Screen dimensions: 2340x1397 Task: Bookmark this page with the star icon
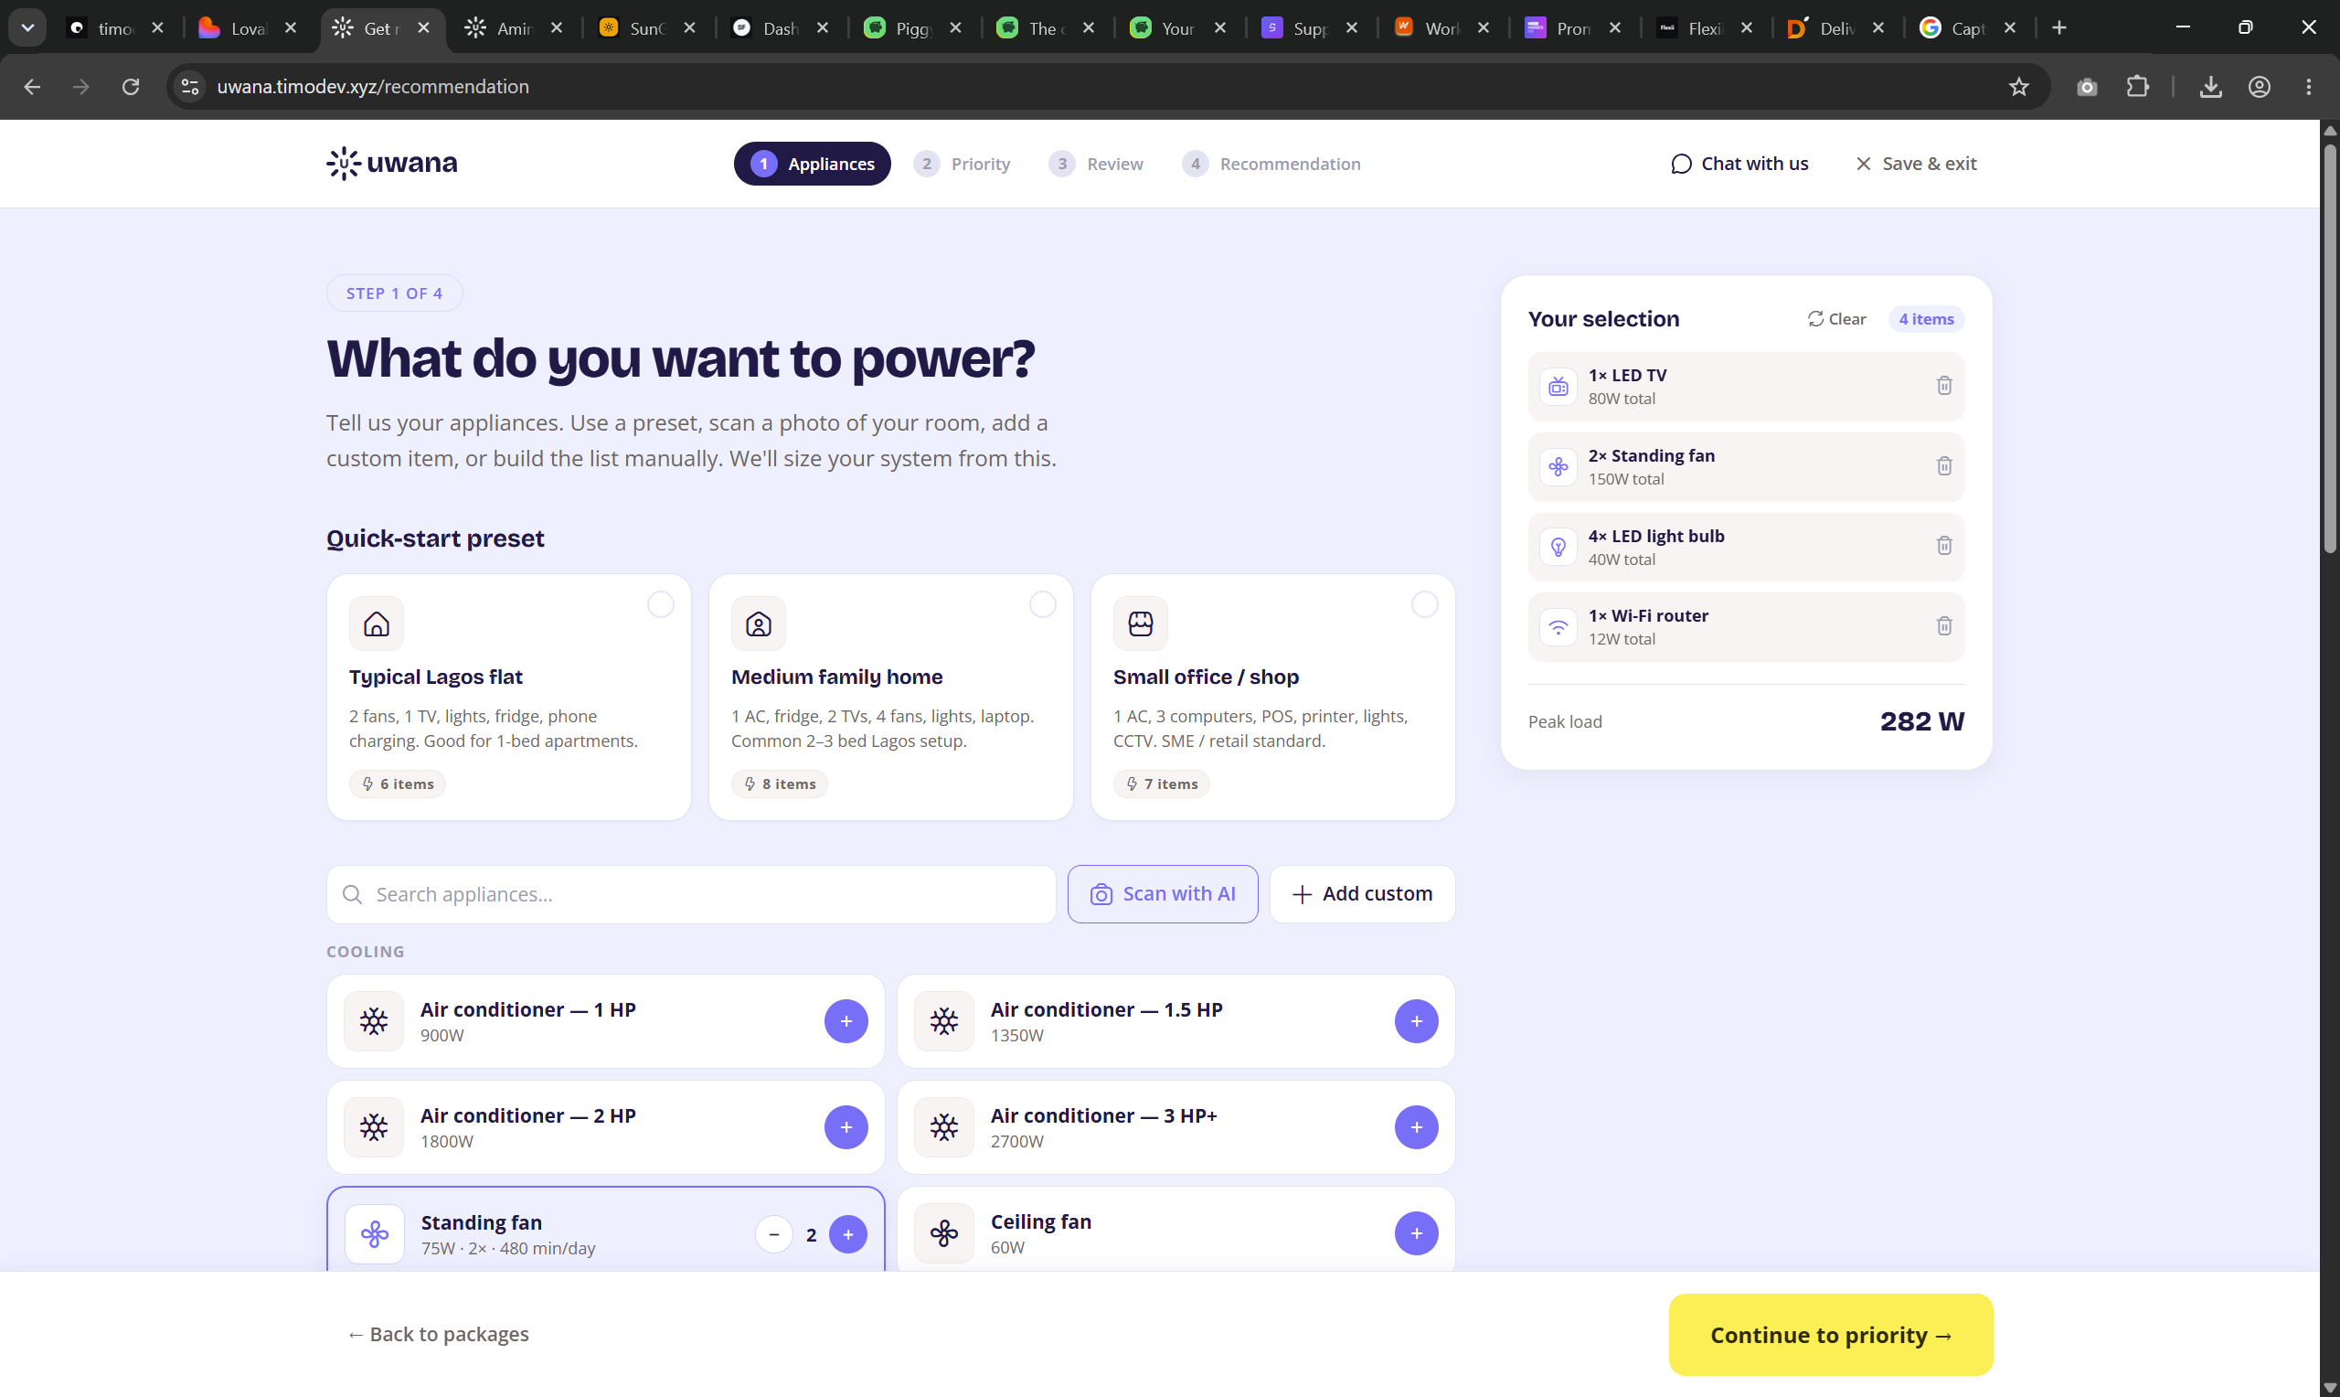click(x=2018, y=87)
